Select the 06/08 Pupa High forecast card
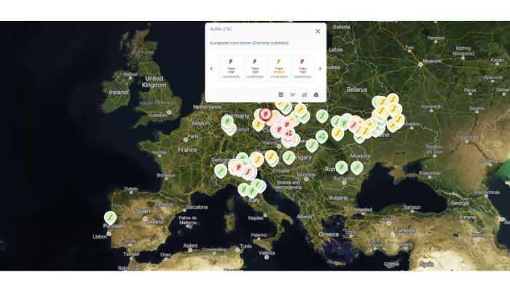Image resolution: width=510 pixels, height=291 pixels. point(256,68)
